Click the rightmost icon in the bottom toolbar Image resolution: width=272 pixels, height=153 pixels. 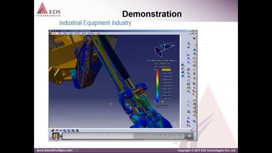(x=77, y=130)
